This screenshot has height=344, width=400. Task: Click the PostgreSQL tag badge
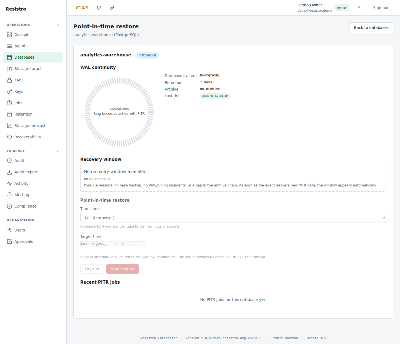click(x=147, y=55)
